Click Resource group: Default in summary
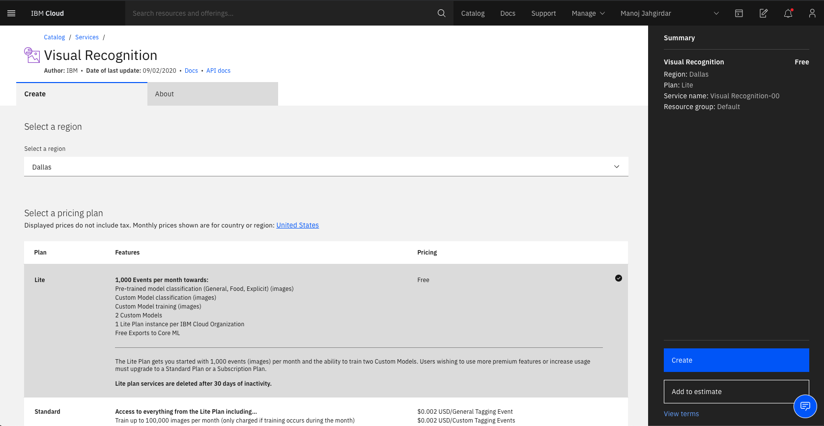824x426 pixels. [702, 107]
